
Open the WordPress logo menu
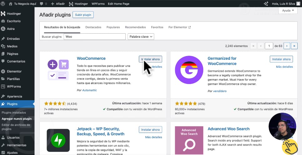click(3, 4)
